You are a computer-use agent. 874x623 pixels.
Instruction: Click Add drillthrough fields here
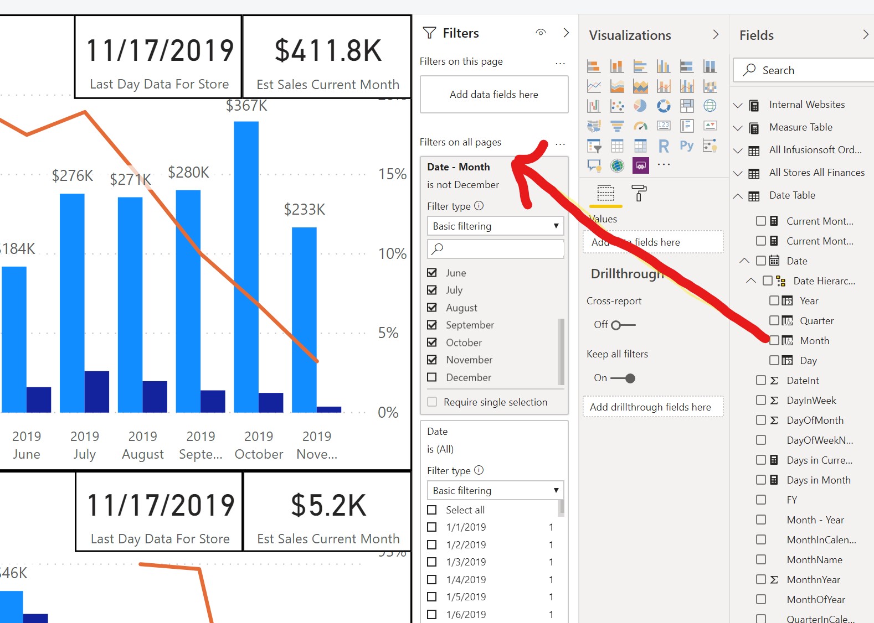[653, 407]
